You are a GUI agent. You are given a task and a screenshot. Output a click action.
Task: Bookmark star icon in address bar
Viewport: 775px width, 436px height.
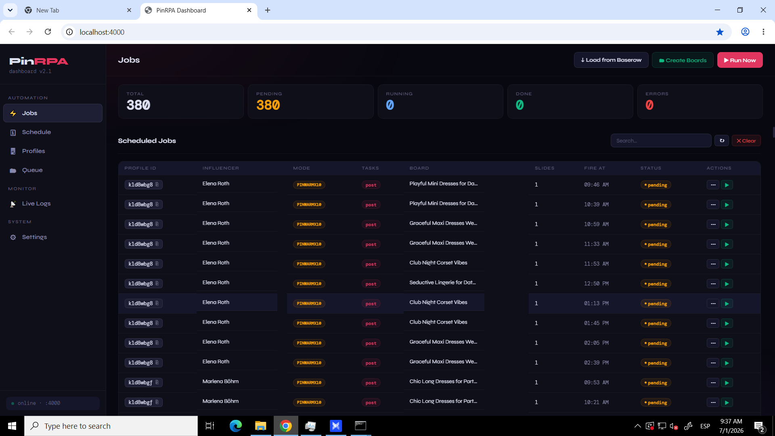(720, 32)
